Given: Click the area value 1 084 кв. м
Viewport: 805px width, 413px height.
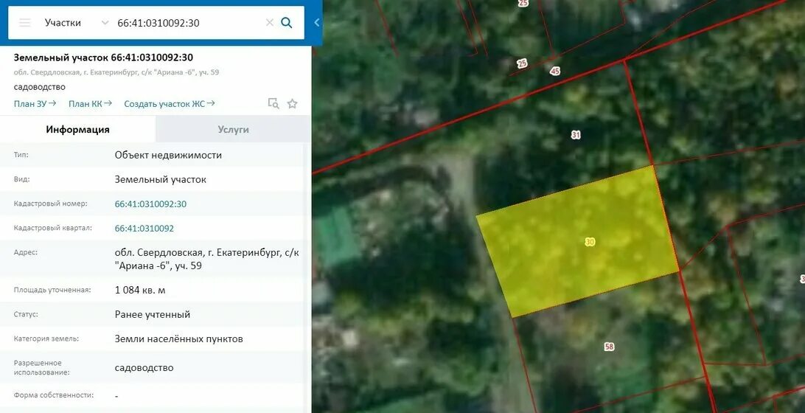Looking at the screenshot, I should [140, 291].
